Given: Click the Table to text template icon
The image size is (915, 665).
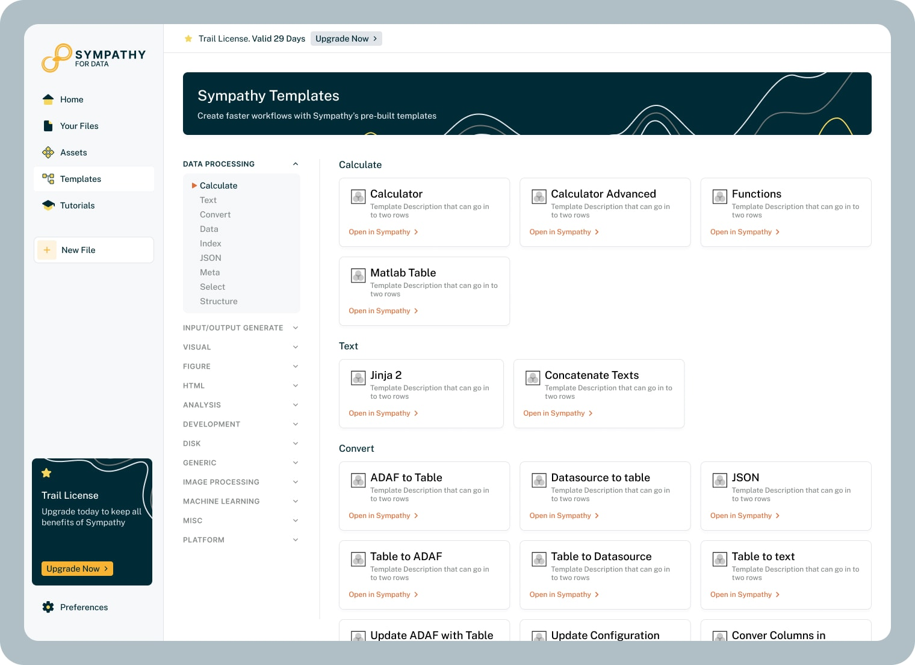Looking at the screenshot, I should tap(720, 559).
